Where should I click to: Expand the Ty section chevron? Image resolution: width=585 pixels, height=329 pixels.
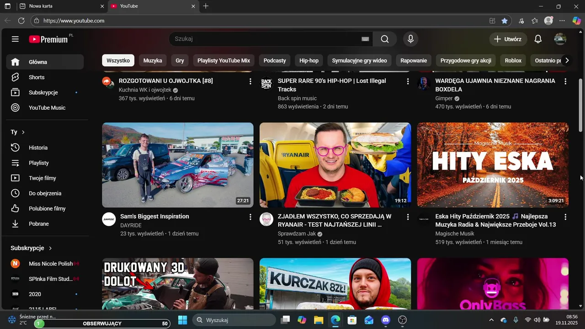pyautogui.click(x=23, y=132)
